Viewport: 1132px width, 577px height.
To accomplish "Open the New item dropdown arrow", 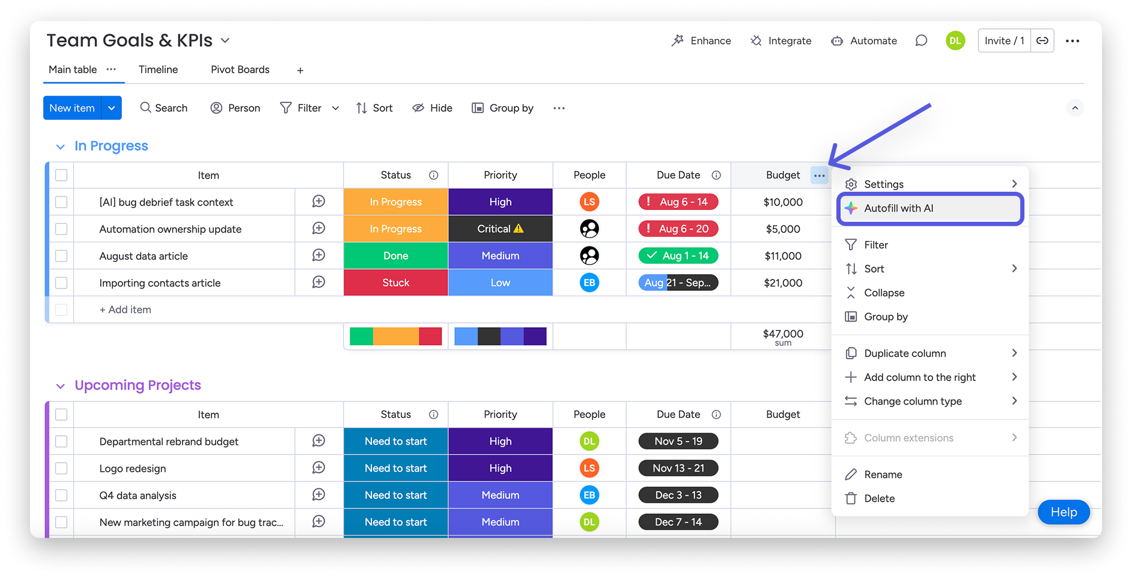I will click(111, 108).
